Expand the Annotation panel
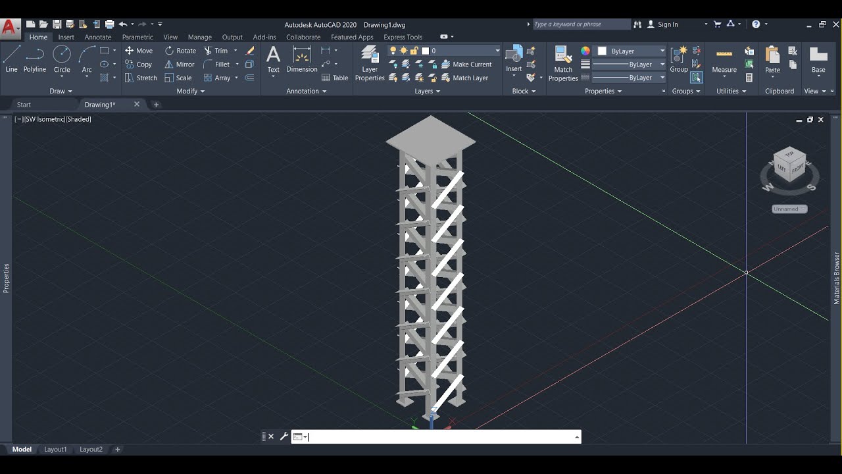Image resolution: width=842 pixels, height=474 pixels. pos(307,91)
